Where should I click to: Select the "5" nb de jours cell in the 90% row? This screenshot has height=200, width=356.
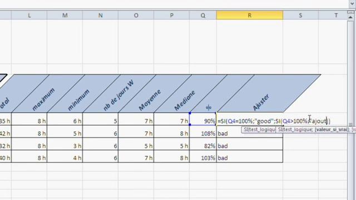[101, 119]
